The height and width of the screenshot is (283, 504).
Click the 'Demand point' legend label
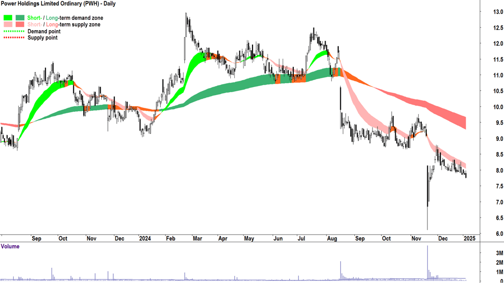pyautogui.click(x=44, y=32)
